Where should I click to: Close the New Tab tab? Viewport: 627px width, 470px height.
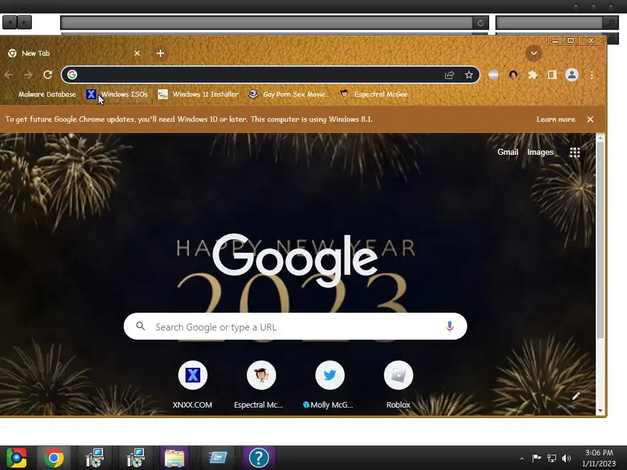(137, 53)
